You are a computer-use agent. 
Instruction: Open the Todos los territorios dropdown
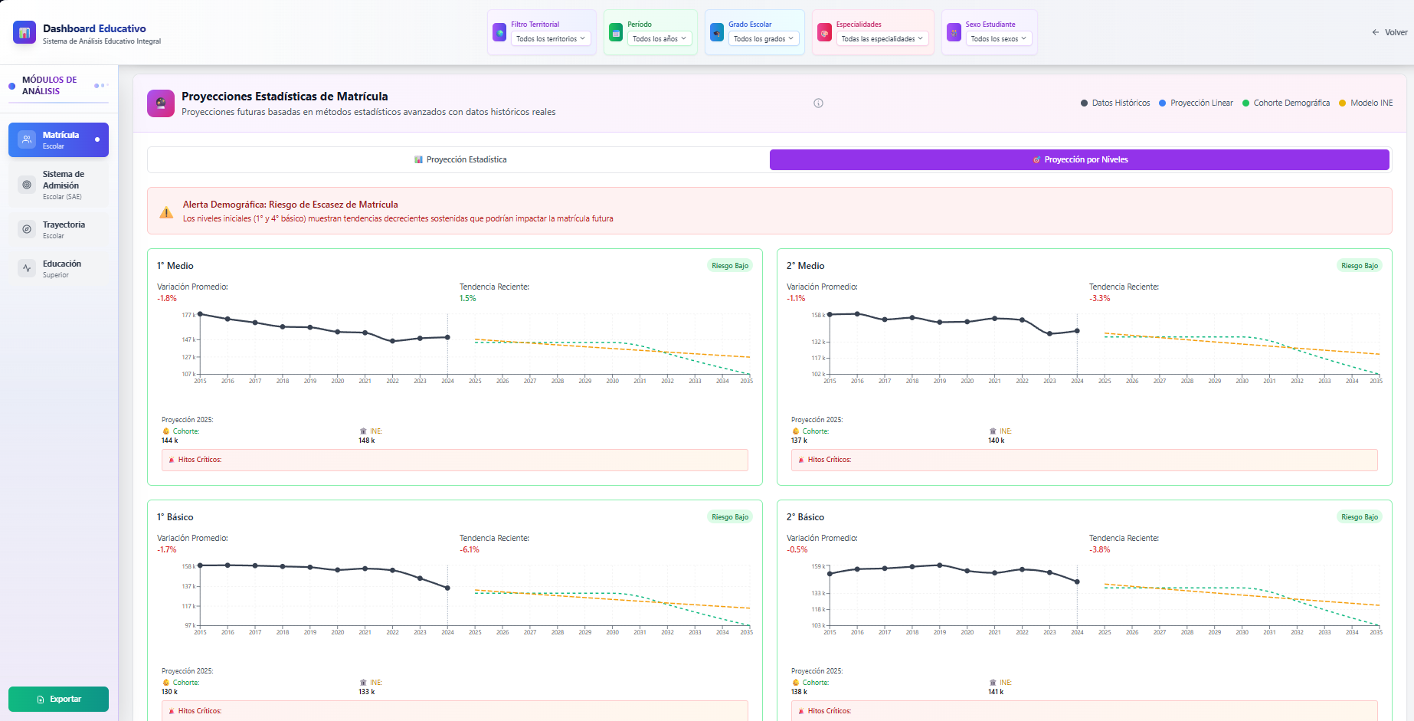click(x=551, y=39)
